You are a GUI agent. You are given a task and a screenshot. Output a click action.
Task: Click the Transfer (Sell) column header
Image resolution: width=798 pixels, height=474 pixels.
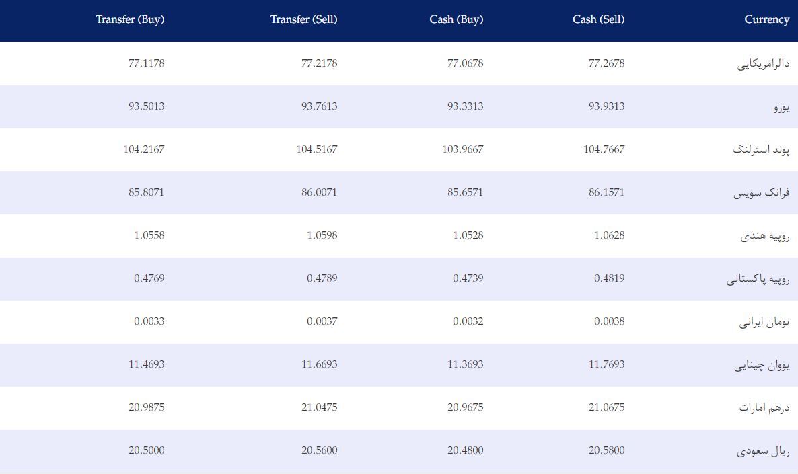[x=304, y=20]
